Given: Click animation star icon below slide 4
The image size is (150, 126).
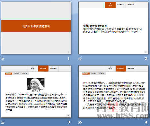Looking at the screenshot, I should [80, 122].
